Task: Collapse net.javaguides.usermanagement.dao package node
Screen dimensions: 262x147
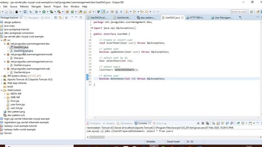Action: click(x=5, y=44)
